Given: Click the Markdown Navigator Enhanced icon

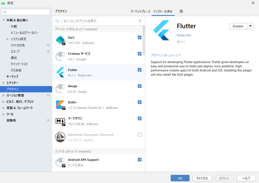Looking at the screenshot, I should (x=60, y=137).
